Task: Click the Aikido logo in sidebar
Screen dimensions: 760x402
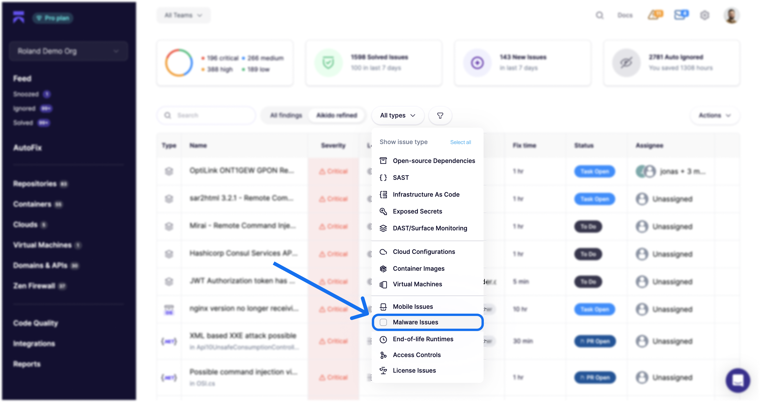Action: (19, 17)
